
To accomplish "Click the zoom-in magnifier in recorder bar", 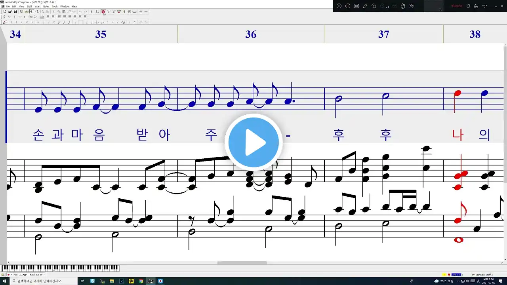I will pos(374,6).
